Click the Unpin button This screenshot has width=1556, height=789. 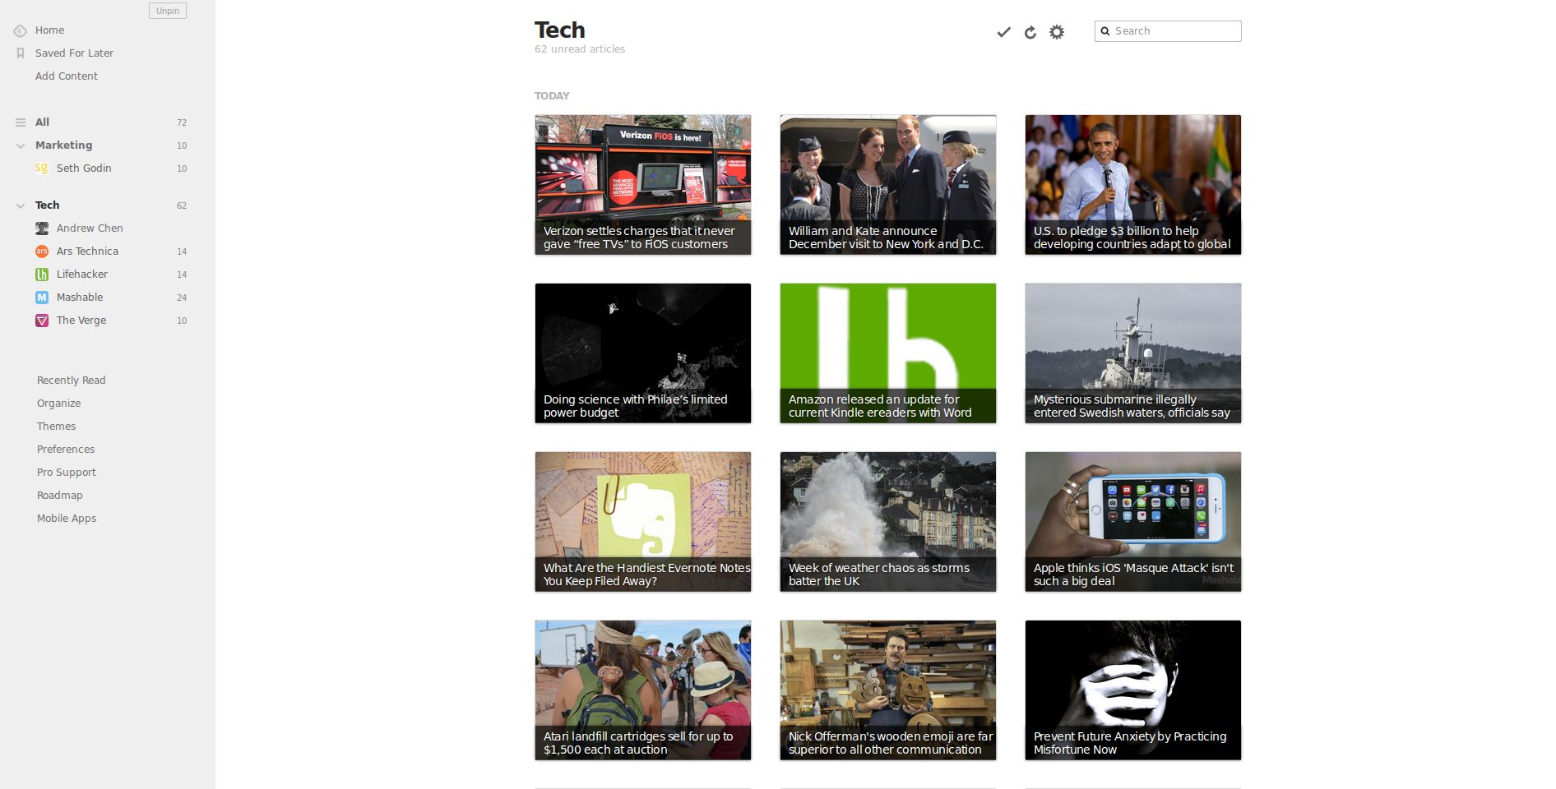coord(167,10)
